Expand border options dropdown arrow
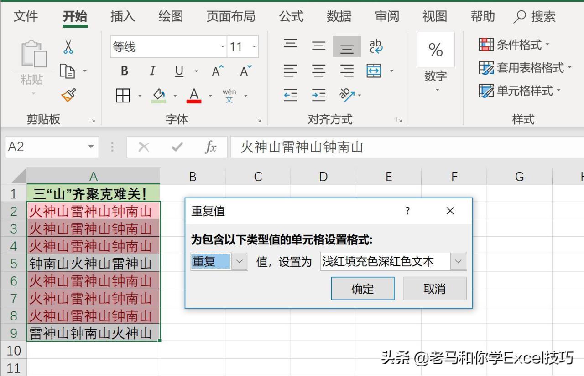The width and height of the screenshot is (584, 376). coord(140,96)
